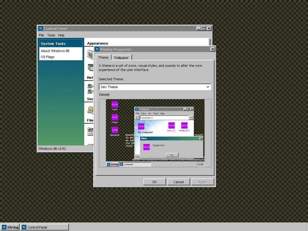Click the System Tasks header
308x231 pixels.
pos(61,43)
